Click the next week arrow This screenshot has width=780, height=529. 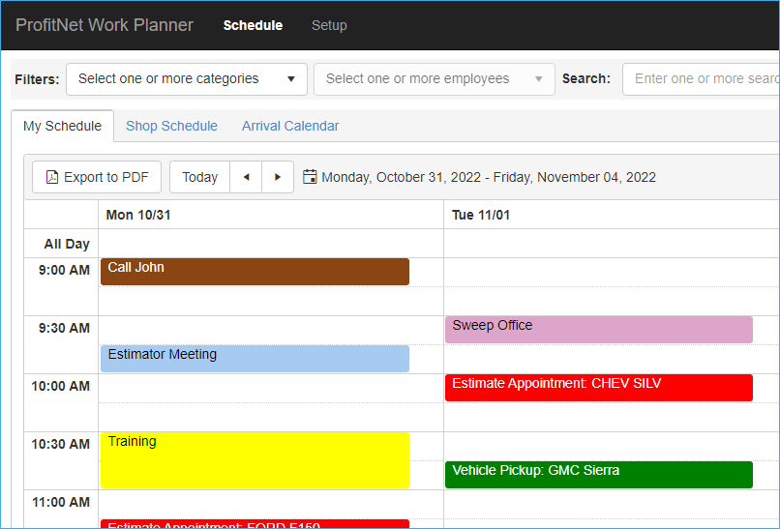[x=278, y=177]
